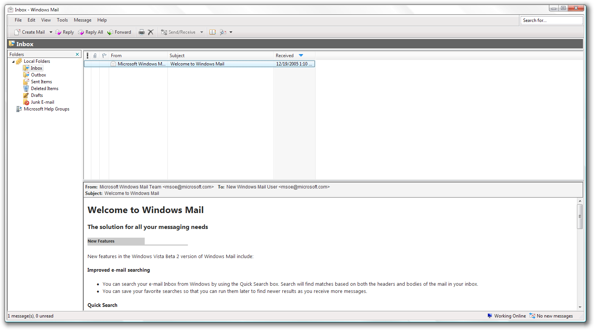
Task: Click the No new messages status icon
Action: point(532,316)
